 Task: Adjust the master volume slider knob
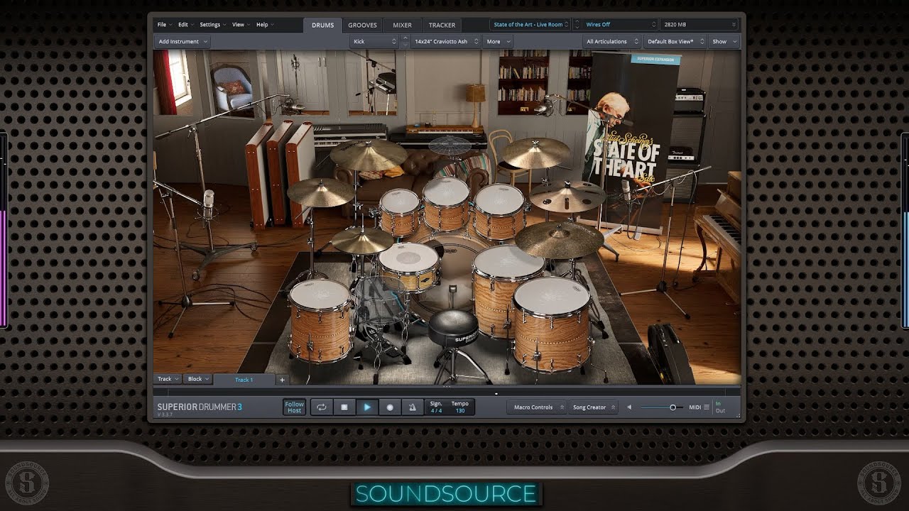pos(673,407)
